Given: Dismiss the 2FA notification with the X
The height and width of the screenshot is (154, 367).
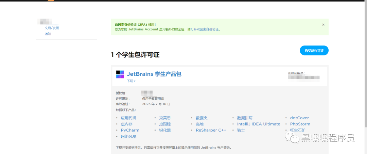Looking at the screenshot, I should coord(323,24).
